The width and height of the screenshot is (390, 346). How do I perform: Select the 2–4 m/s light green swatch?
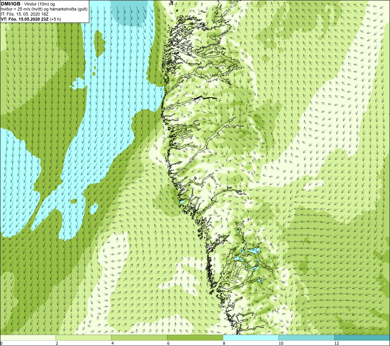(83, 337)
